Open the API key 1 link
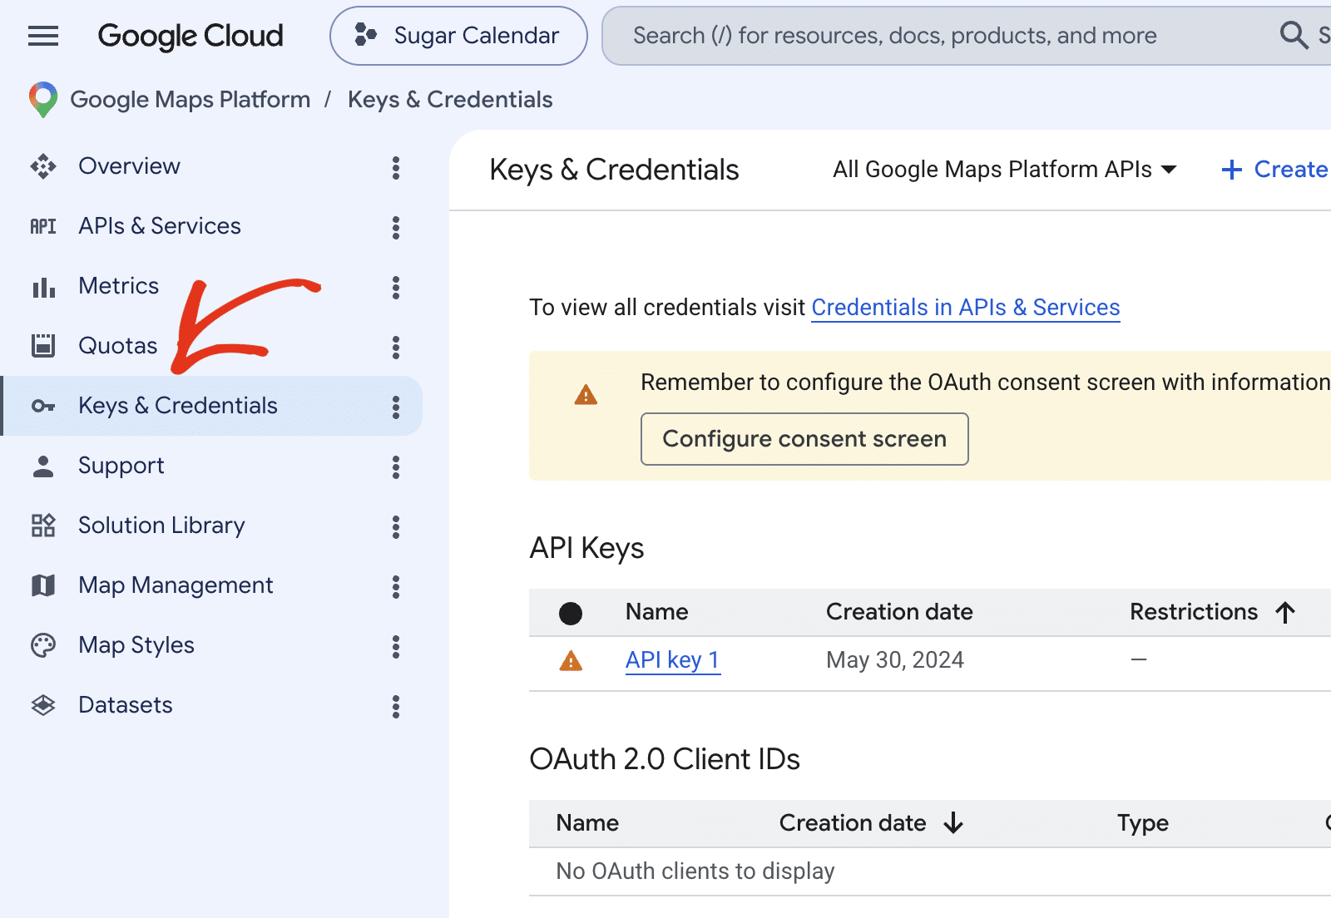1331x918 pixels. [x=672, y=660]
